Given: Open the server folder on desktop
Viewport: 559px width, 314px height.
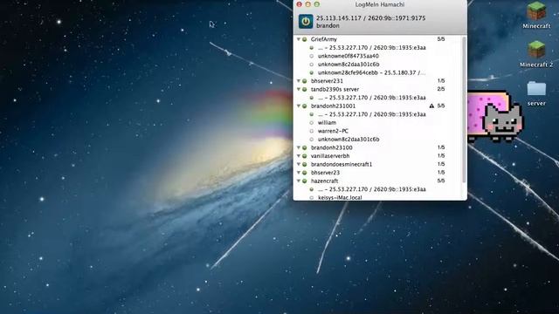Looking at the screenshot, I should (536, 93).
